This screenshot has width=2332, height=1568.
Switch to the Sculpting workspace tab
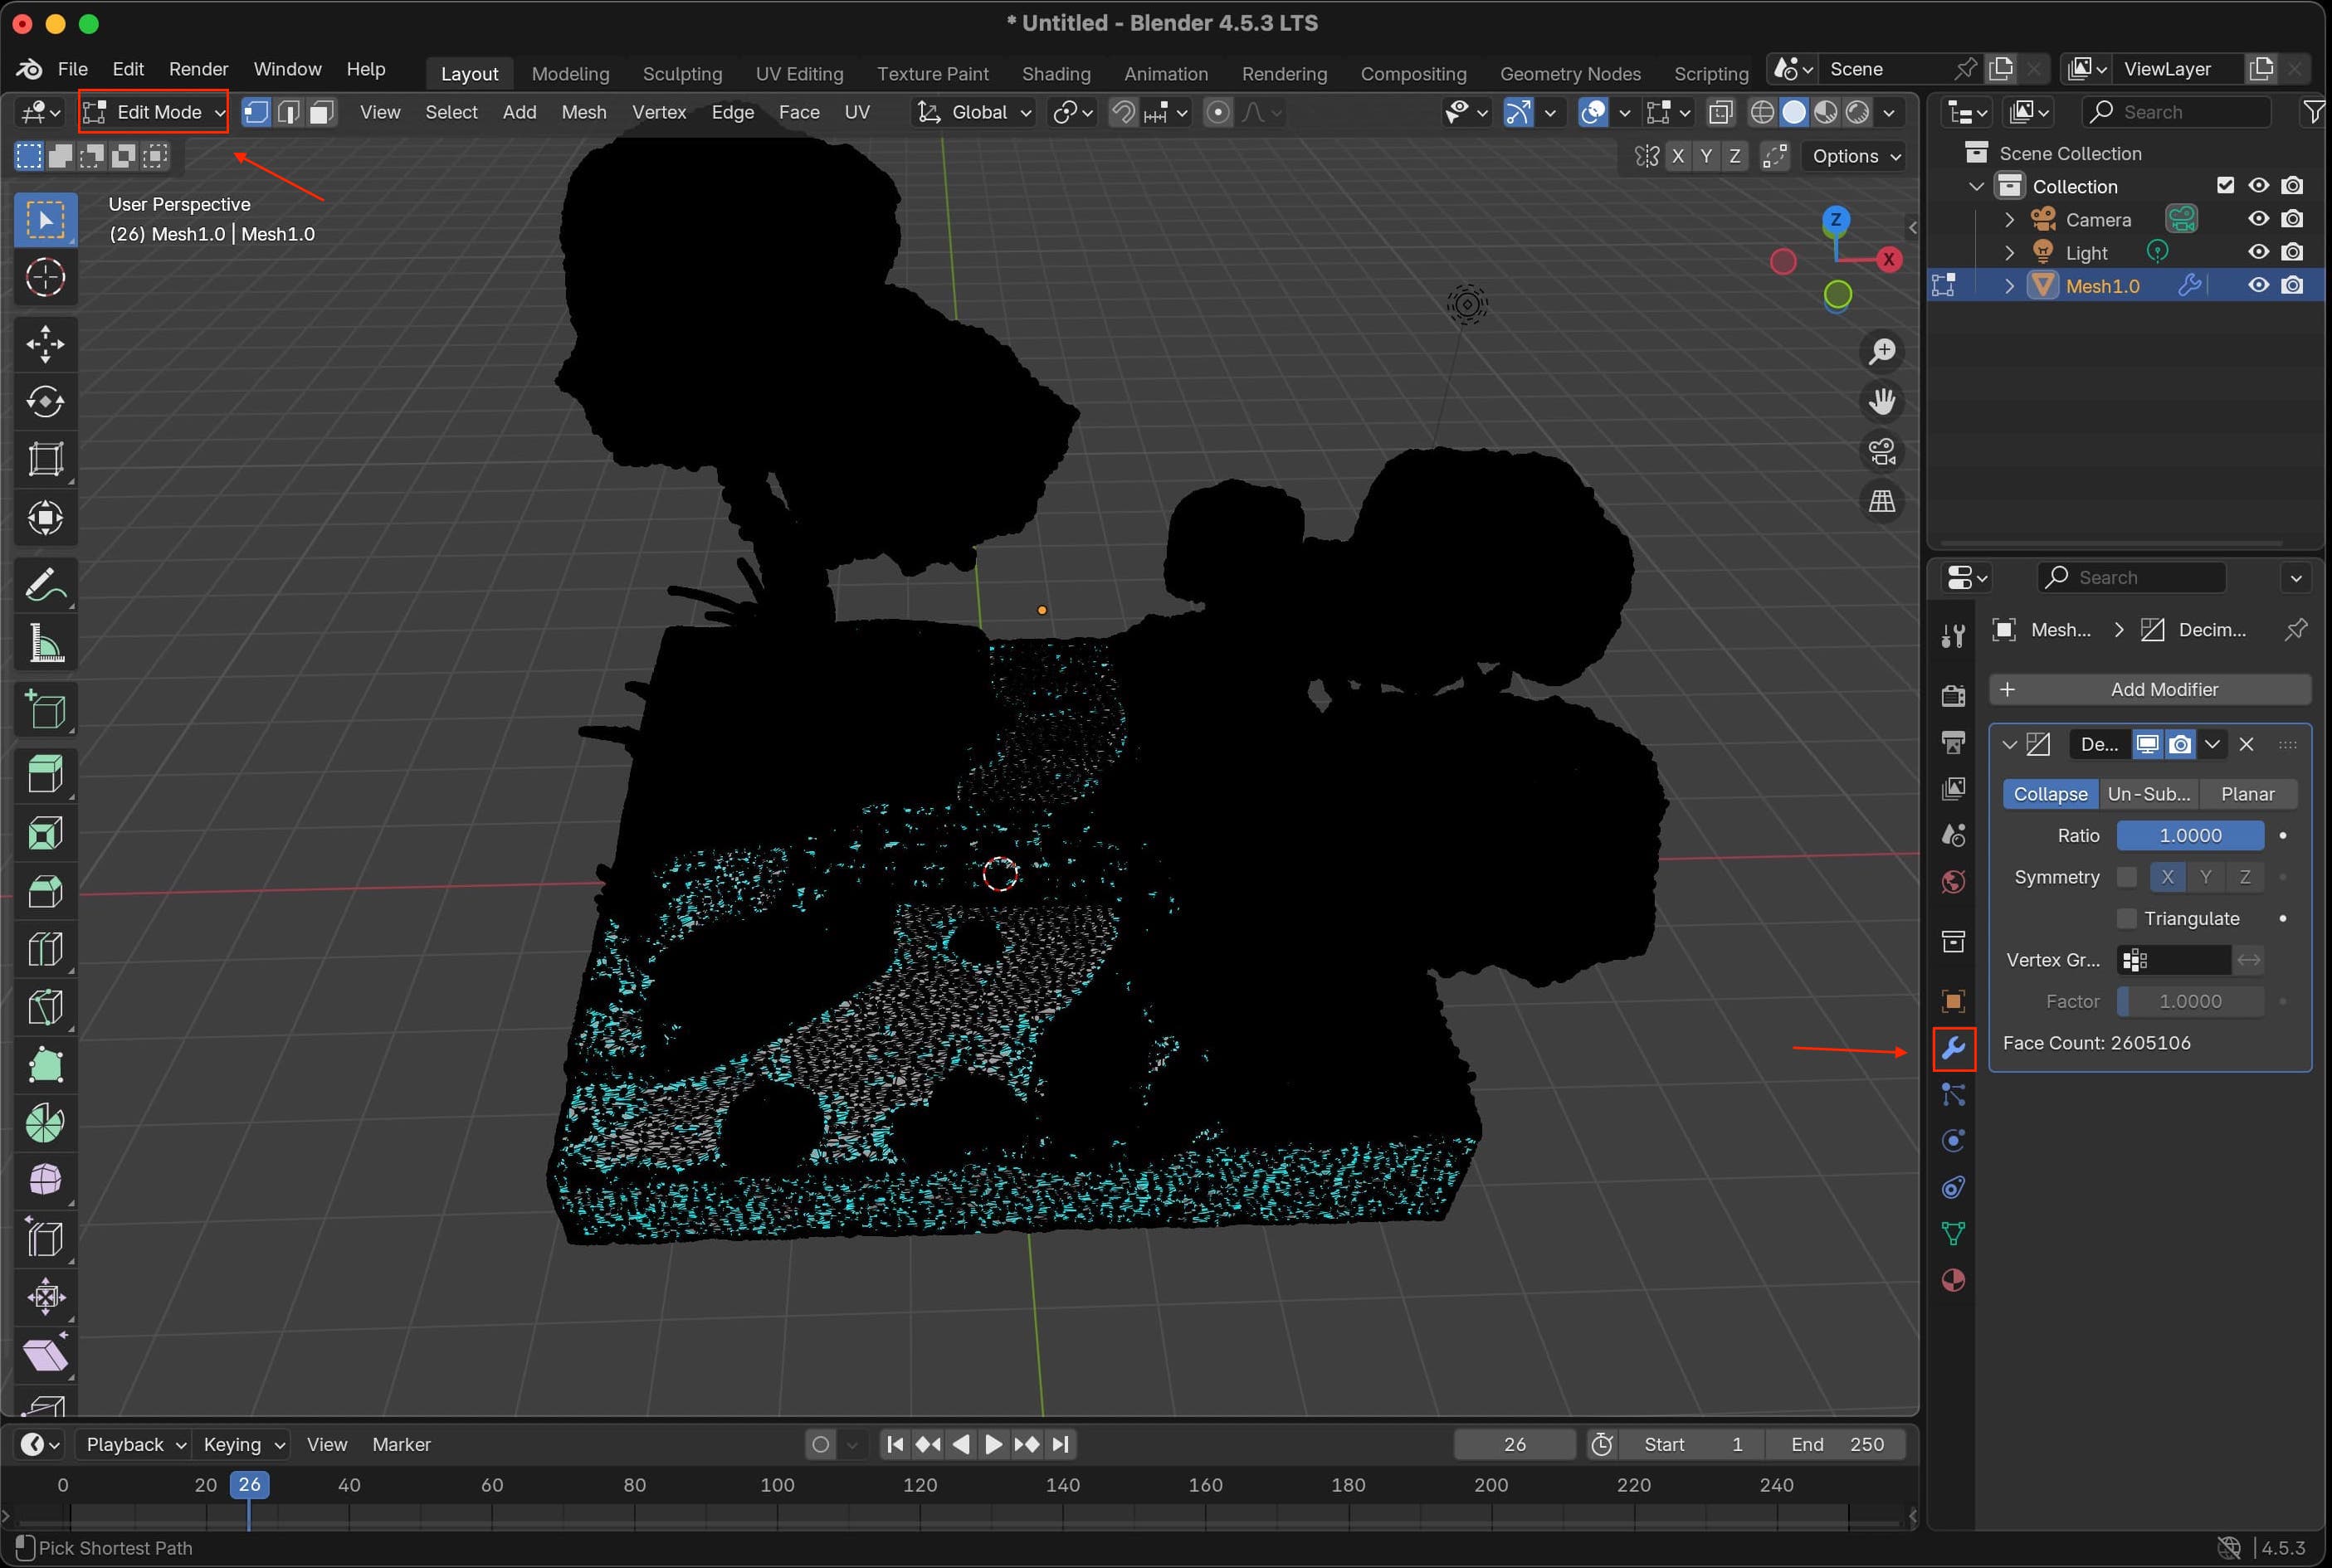[682, 73]
